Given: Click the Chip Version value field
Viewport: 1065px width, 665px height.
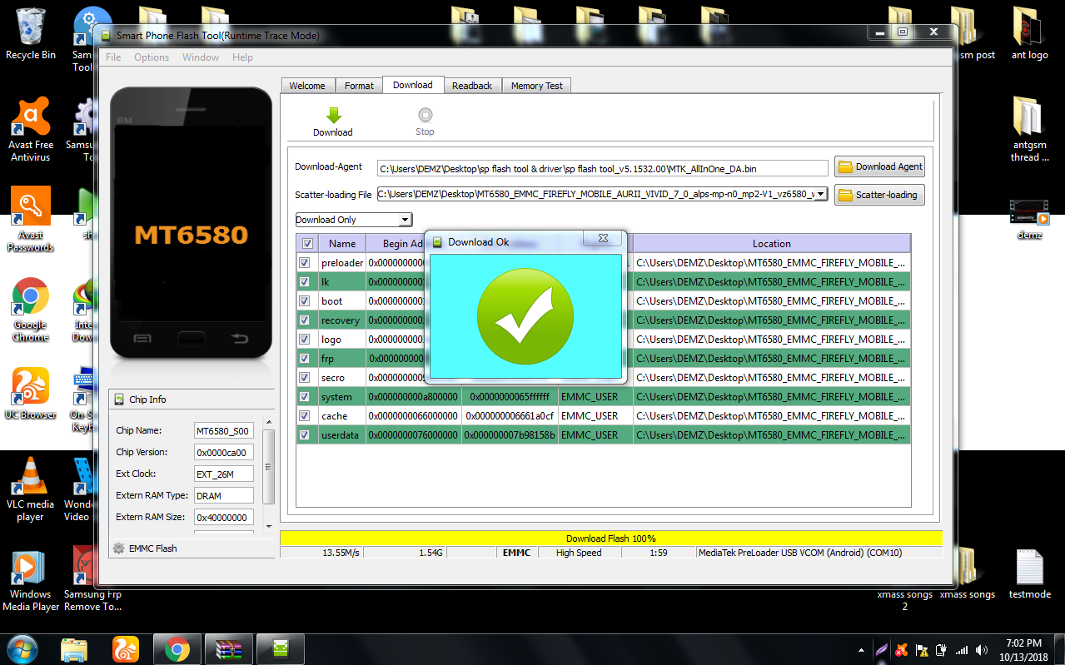Looking at the screenshot, I should [x=224, y=453].
